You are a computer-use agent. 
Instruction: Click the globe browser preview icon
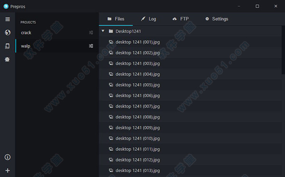[8, 32]
